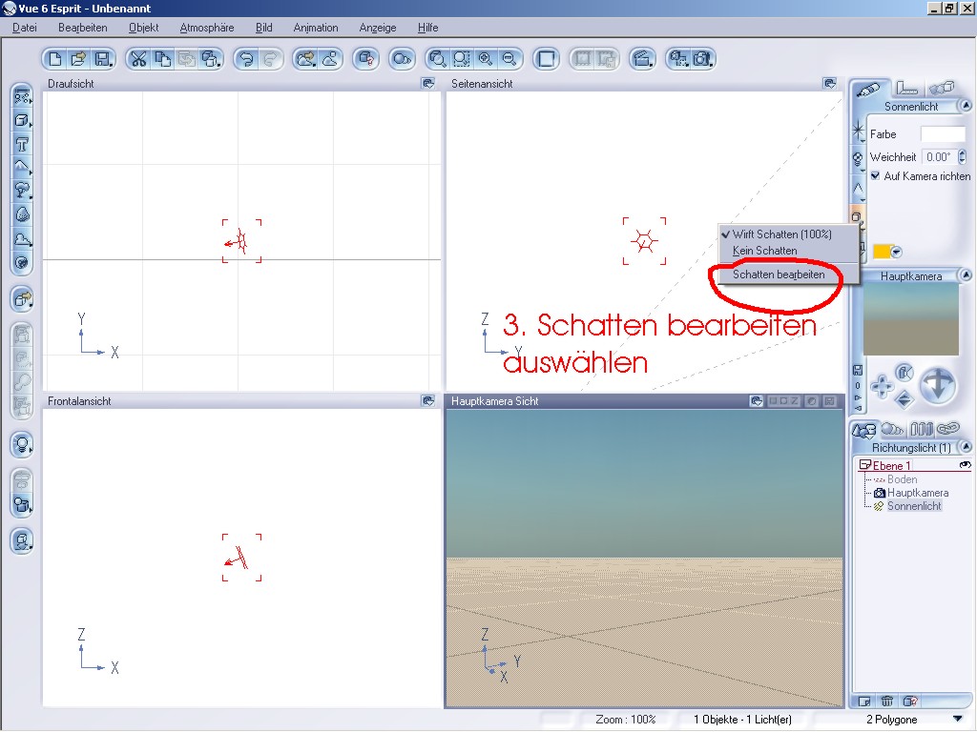Viewport: 977px width, 732px height.
Task: Adjust Weichheit value stepper arrows
Action: [x=962, y=157]
